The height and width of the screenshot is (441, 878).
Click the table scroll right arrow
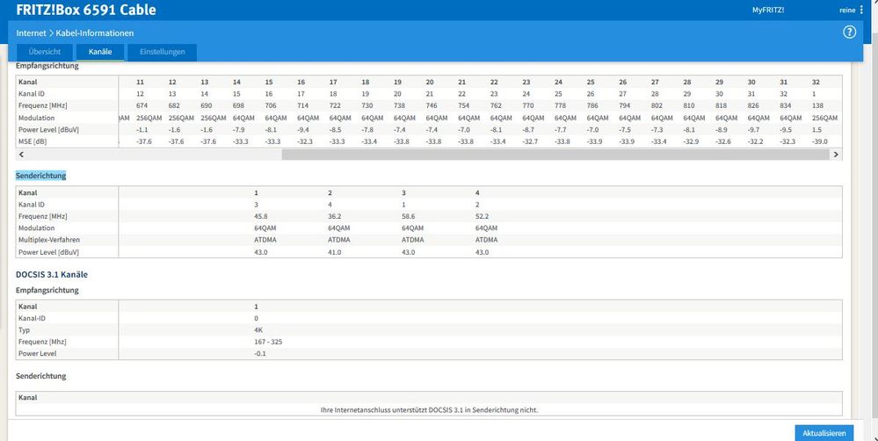[x=836, y=155]
